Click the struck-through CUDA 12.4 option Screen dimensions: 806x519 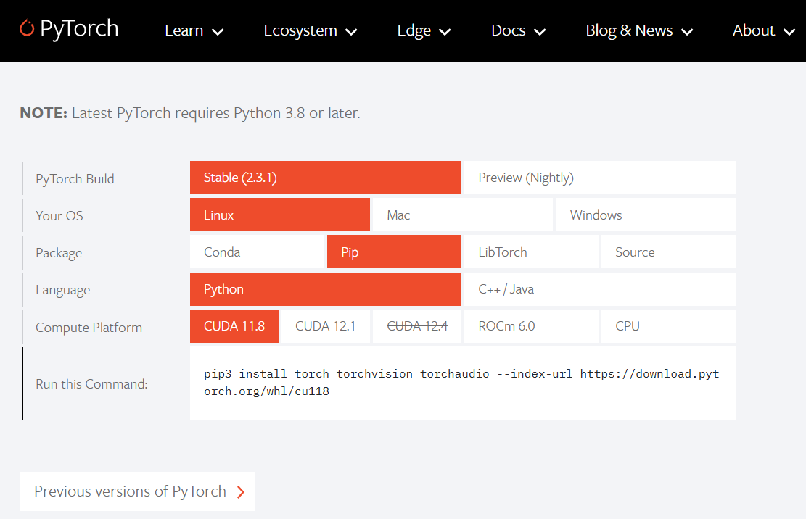417,326
